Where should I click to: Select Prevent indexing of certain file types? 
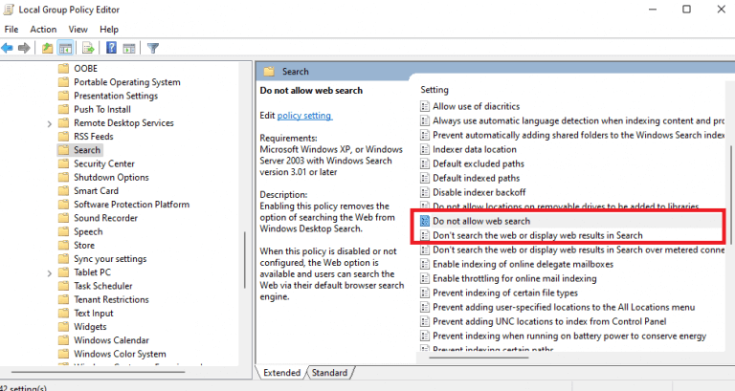tap(505, 293)
